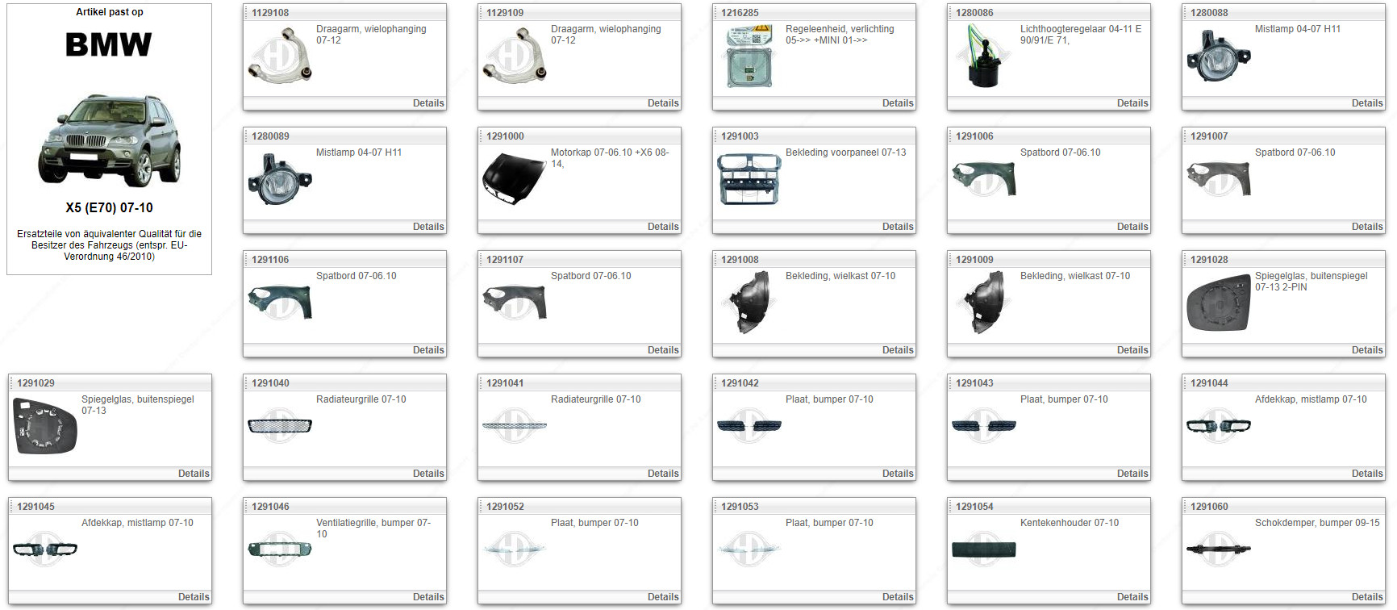View Details of item 1216285
Viewport: 1397px width, 610px height.
898,103
